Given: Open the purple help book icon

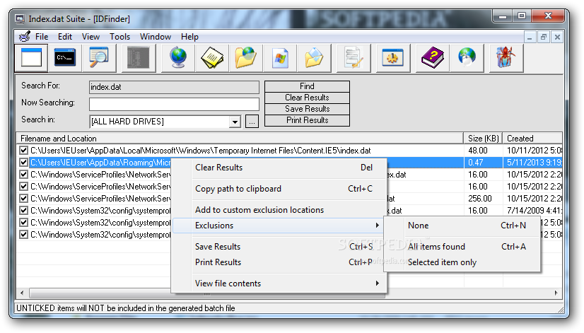Looking at the screenshot, I should pyautogui.click(x=433, y=58).
